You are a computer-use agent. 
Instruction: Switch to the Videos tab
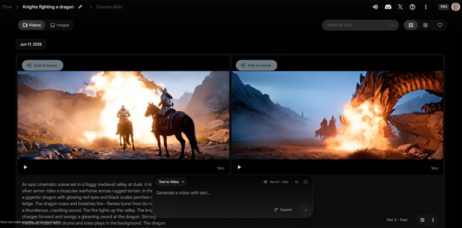31,25
